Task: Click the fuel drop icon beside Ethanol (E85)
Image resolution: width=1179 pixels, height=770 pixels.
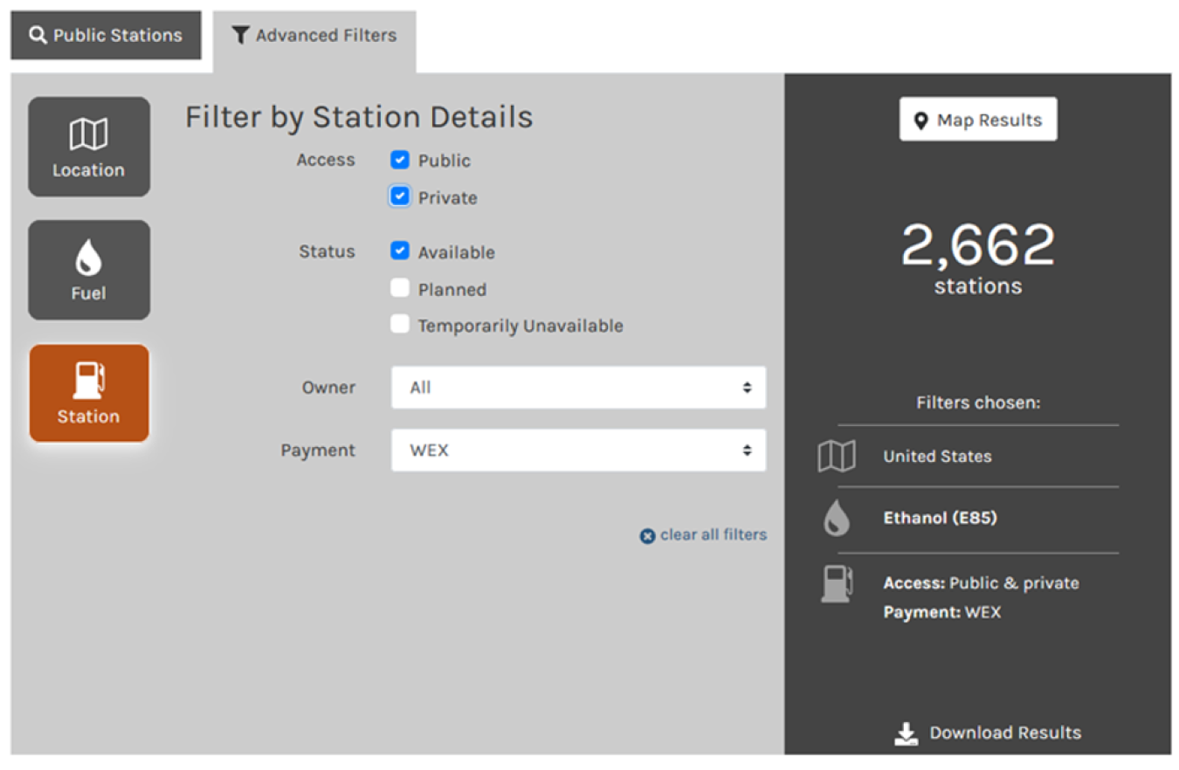Action: coord(836,518)
